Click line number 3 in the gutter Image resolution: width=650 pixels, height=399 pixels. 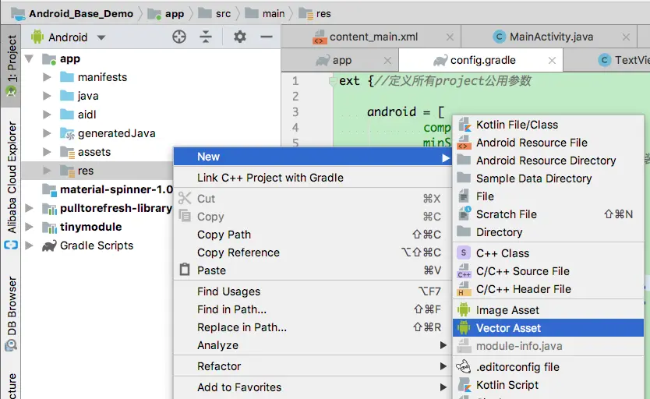click(295, 112)
